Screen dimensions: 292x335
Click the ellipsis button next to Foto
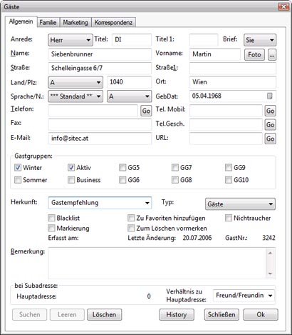pyautogui.click(x=272, y=55)
